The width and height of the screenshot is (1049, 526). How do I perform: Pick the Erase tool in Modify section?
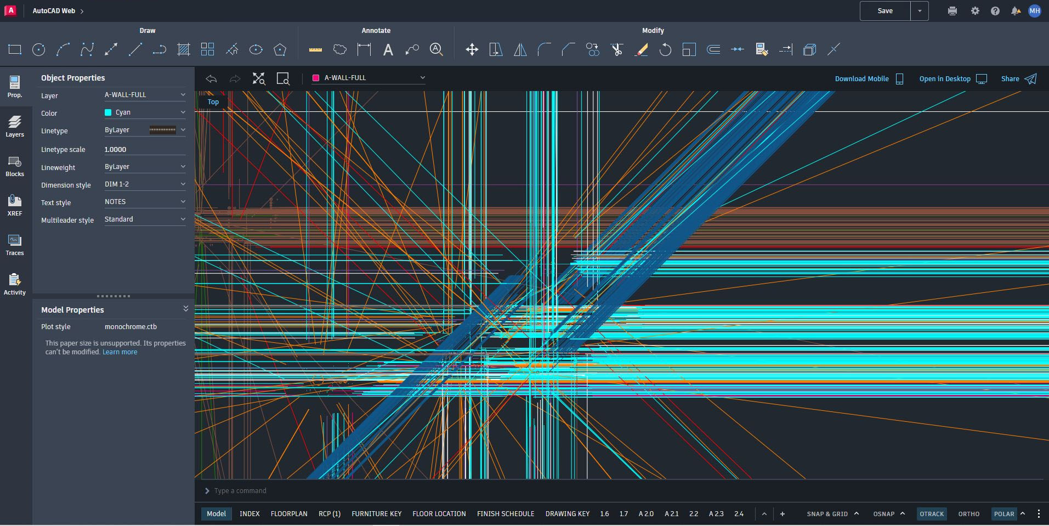tap(641, 49)
